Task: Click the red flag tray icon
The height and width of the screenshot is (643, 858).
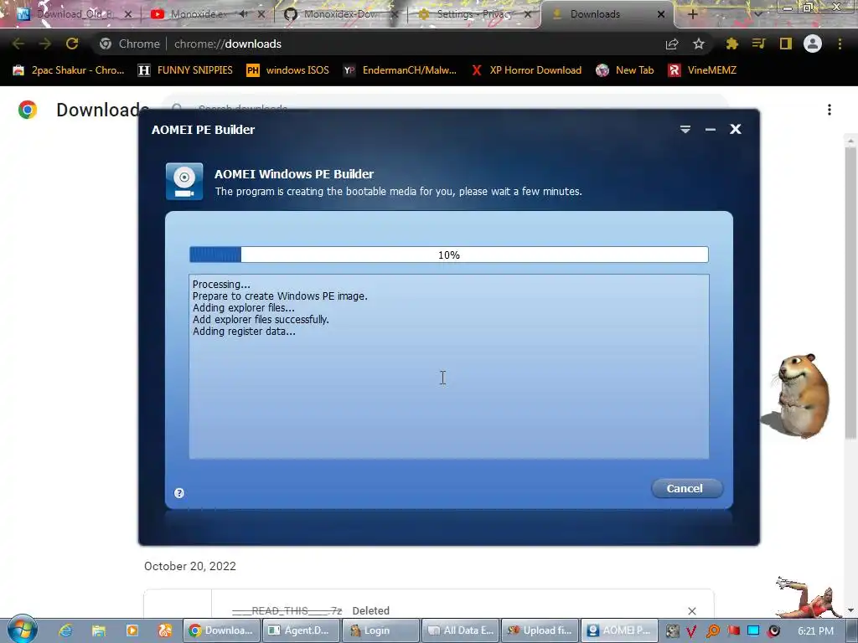Action: click(x=733, y=631)
